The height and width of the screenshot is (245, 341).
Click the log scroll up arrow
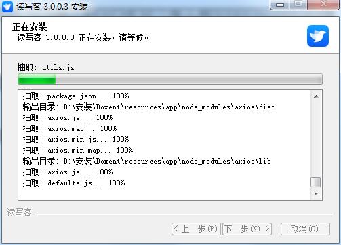[x=316, y=96]
